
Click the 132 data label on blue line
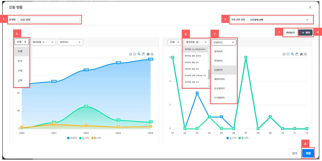tap(86, 70)
